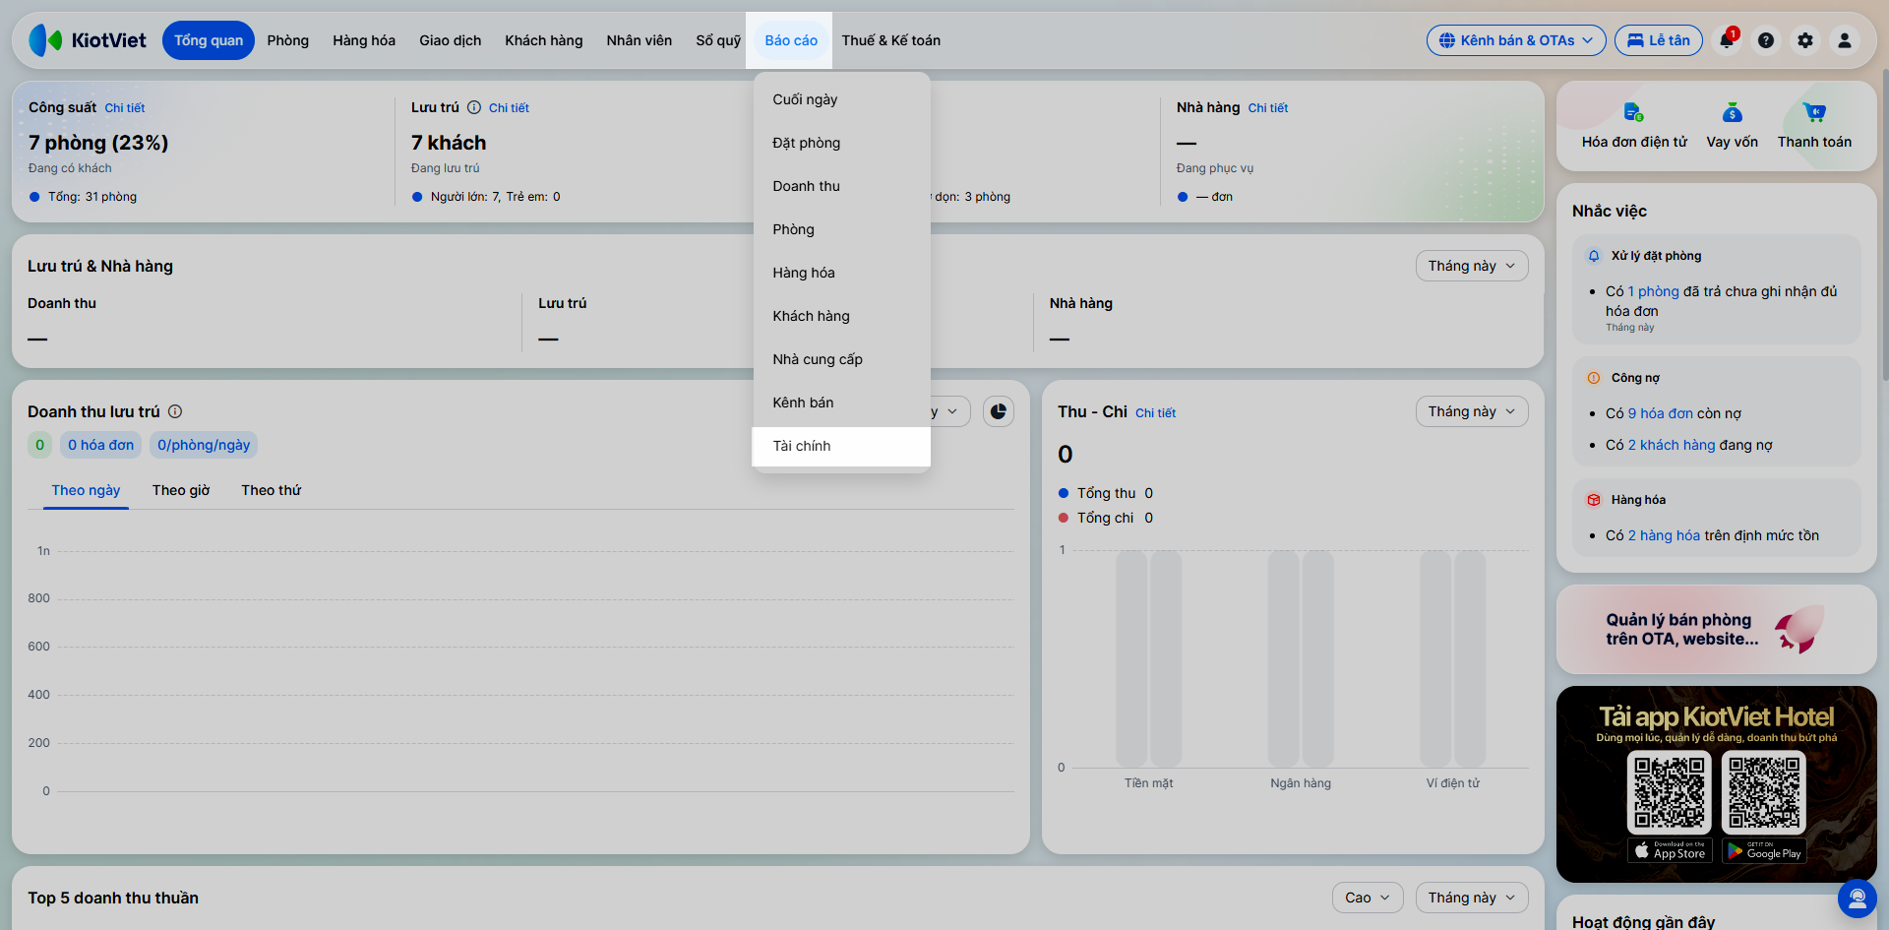Screen dimensions: 1889x930
Task: Open Khách hàng in top navigation
Action: click(544, 40)
